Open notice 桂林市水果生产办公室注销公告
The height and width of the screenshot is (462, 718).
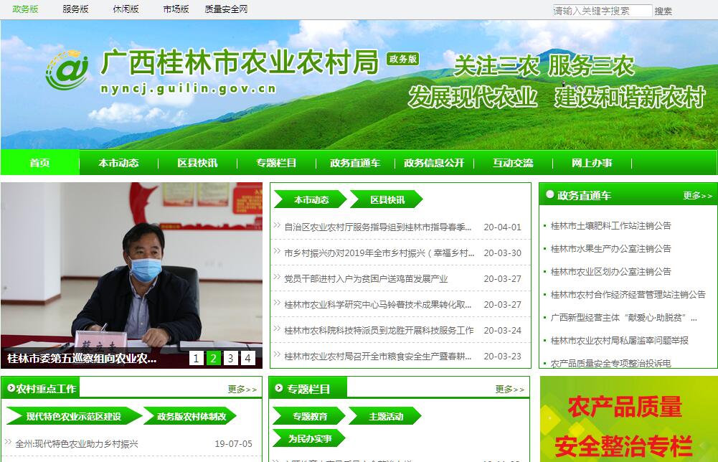click(611, 249)
